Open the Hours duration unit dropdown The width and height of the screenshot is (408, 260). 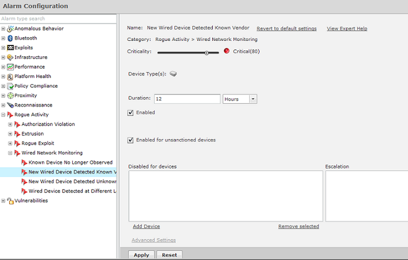[253, 99]
